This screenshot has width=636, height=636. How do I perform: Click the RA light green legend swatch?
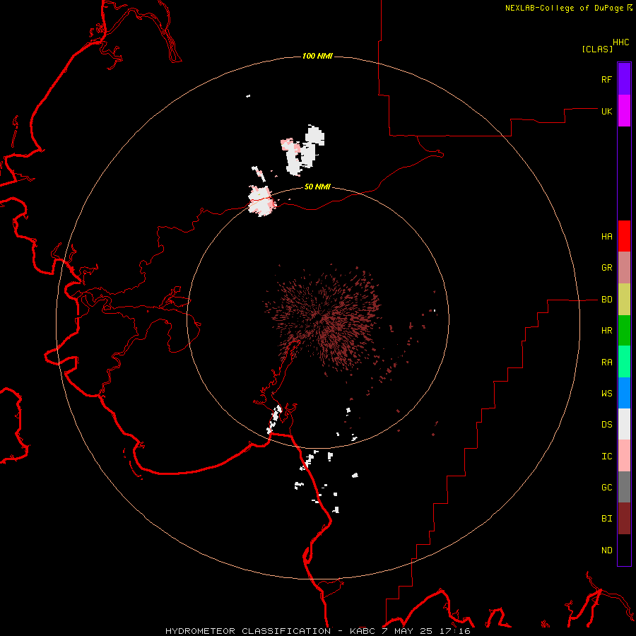(x=624, y=362)
